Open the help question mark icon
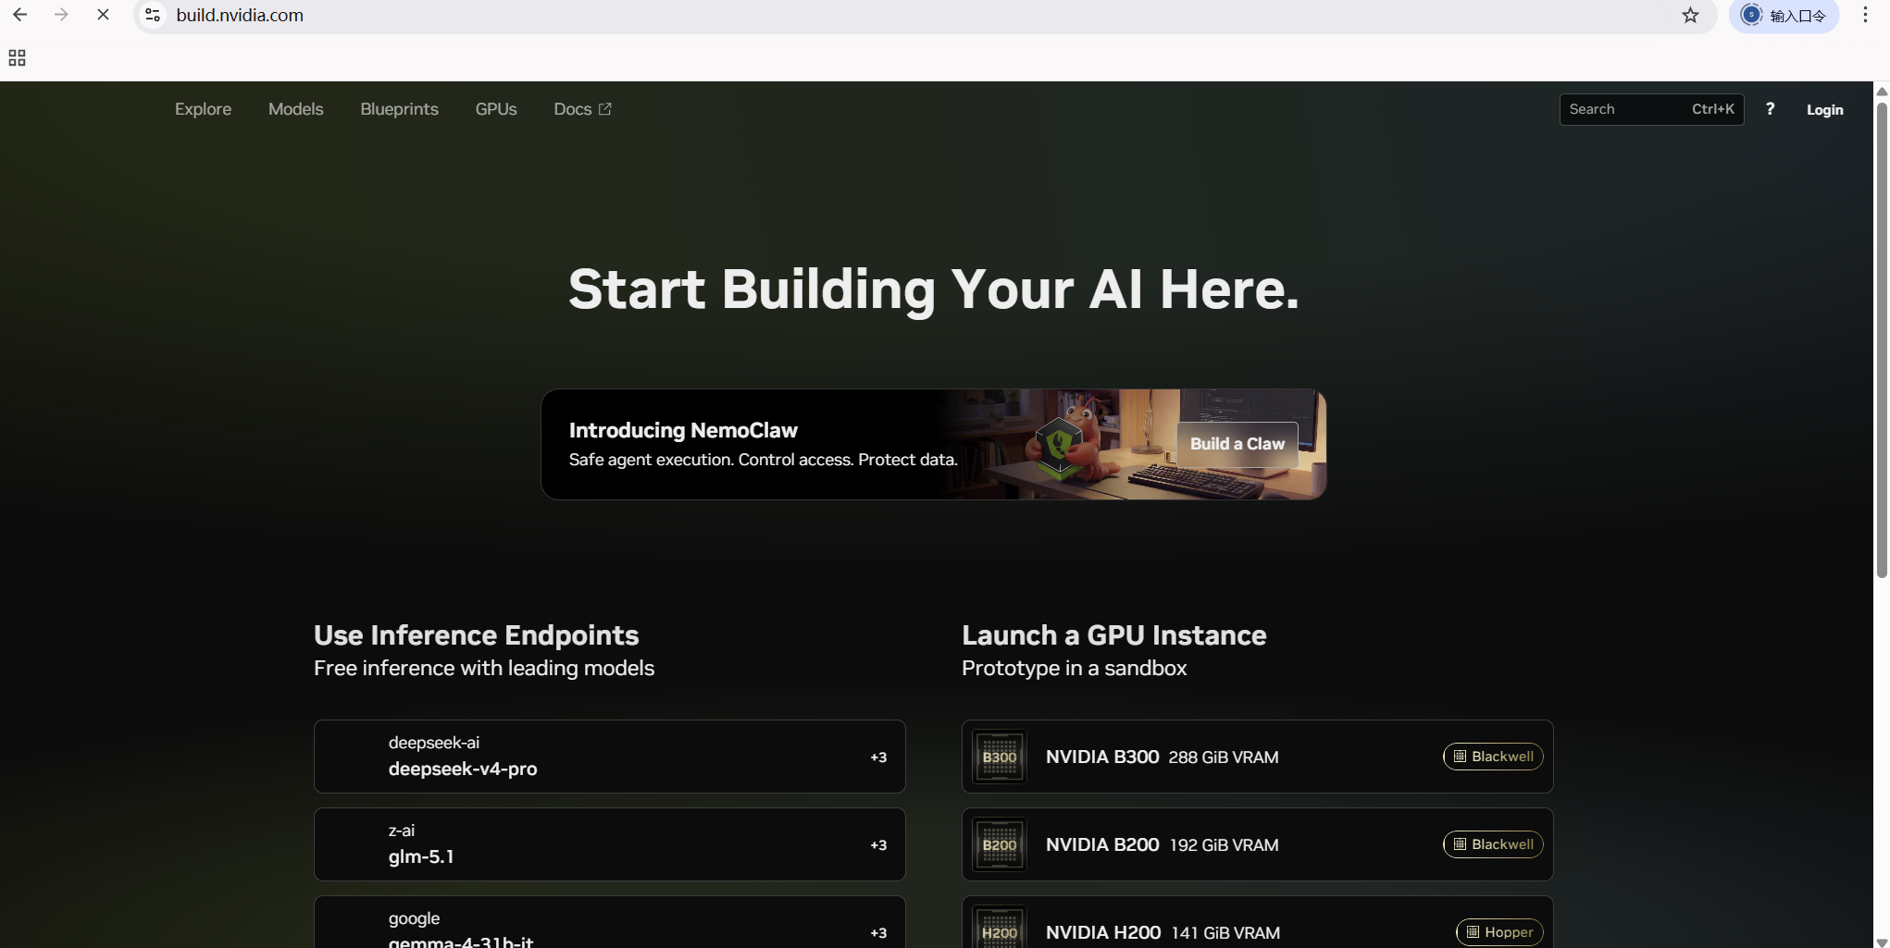 (1770, 109)
